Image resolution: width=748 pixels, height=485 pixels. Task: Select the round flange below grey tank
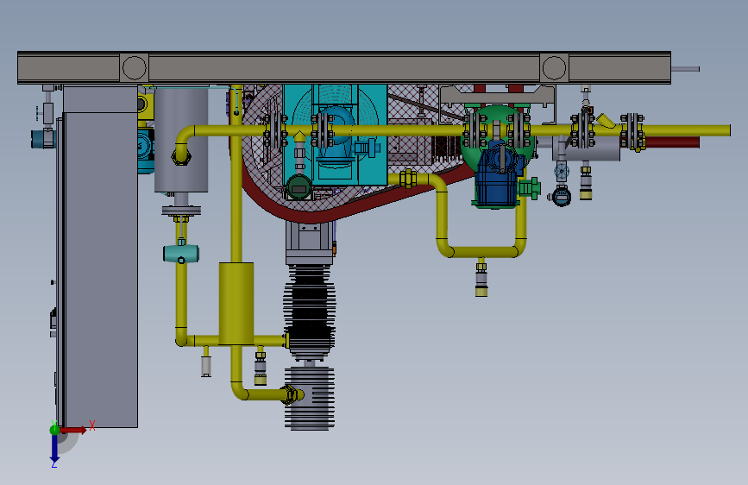click(181, 210)
